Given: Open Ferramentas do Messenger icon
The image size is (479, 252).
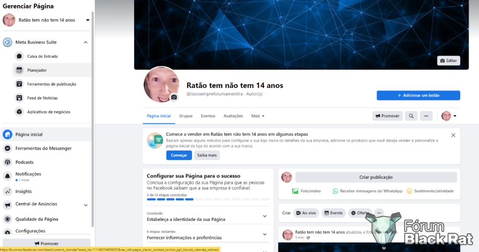Looking at the screenshot, I should point(8,148).
